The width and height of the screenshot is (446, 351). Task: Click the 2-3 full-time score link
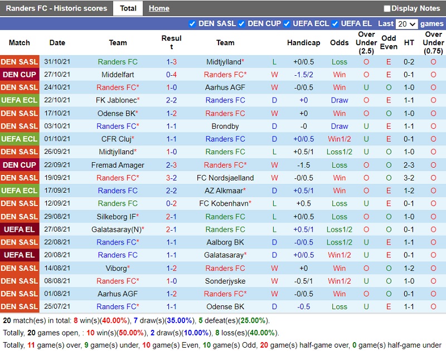coord(171,165)
